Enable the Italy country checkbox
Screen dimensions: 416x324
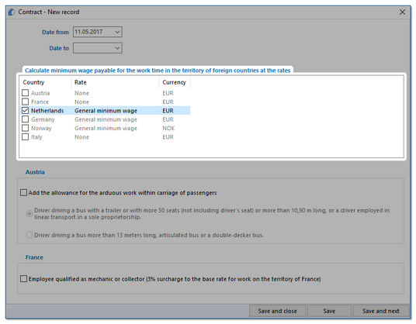25,137
